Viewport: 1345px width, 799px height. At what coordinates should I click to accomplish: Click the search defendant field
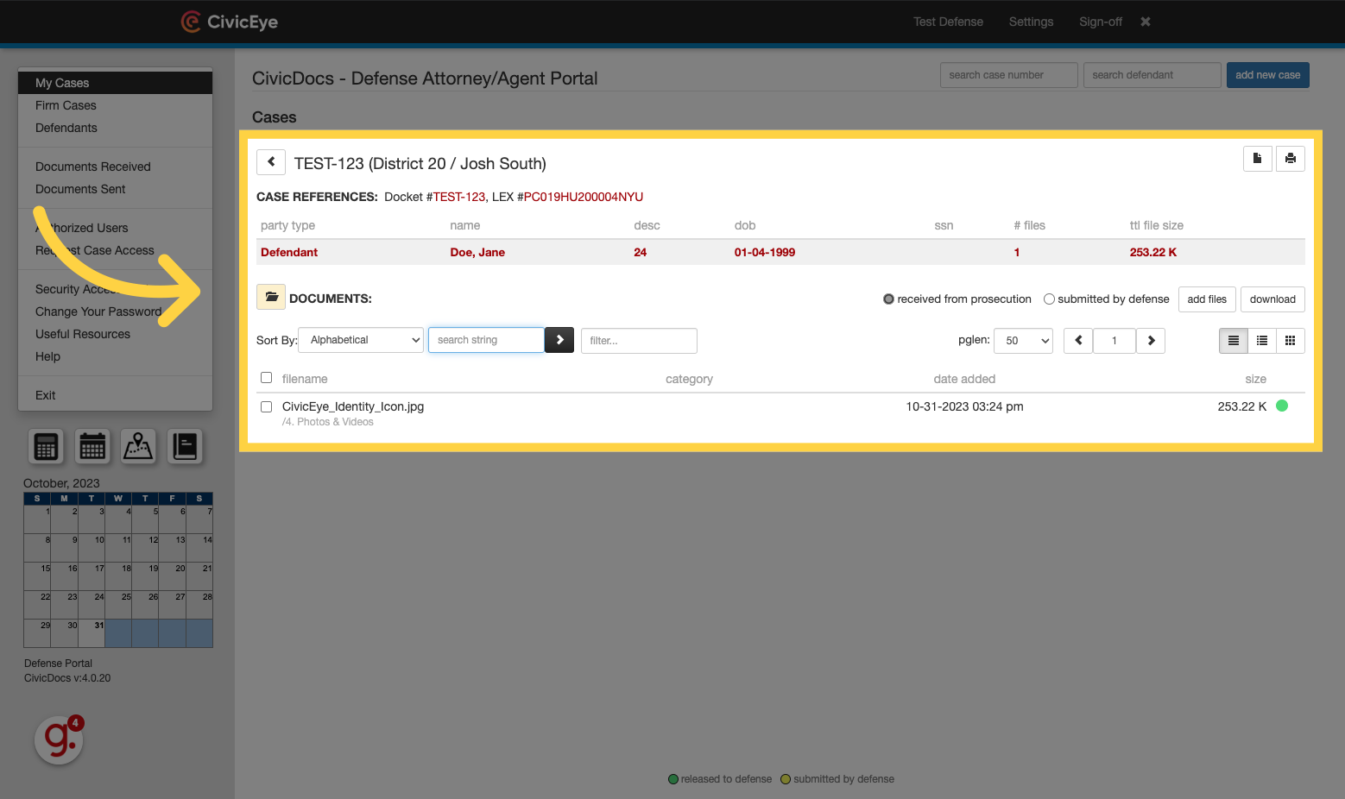[x=1152, y=75]
